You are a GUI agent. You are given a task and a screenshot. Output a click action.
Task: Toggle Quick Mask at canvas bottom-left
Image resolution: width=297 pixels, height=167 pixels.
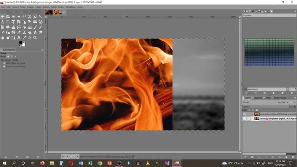[46, 152]
